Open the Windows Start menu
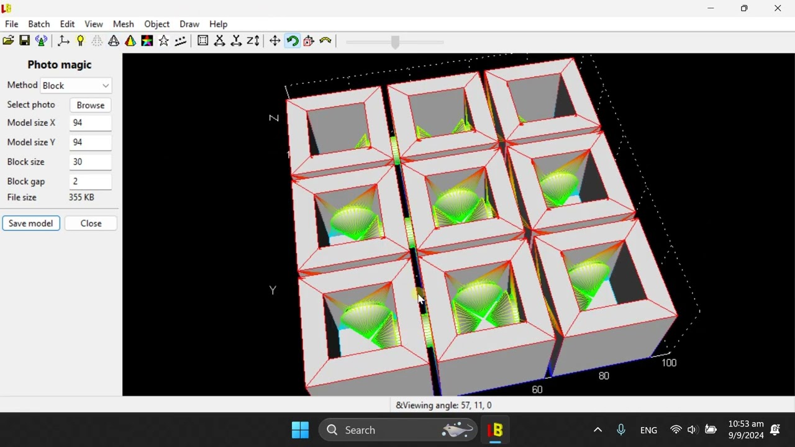795x447 pixels. click(300, 430)
